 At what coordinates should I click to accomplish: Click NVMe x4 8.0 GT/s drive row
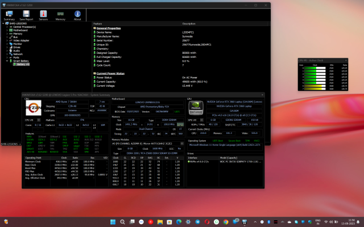coord(225,162)
